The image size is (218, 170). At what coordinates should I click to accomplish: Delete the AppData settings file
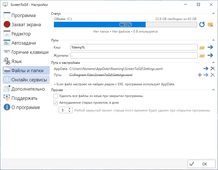click(x=213, y=69)
